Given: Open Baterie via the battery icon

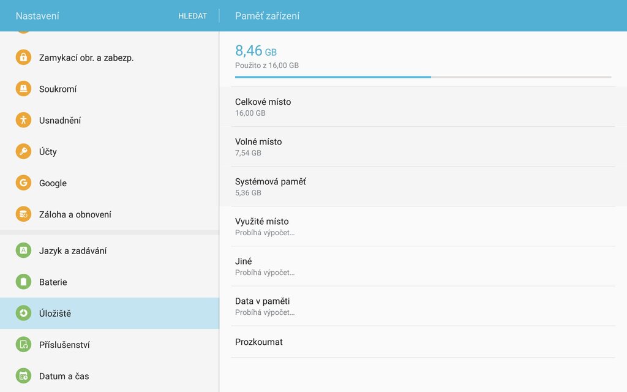Looking at the screenshot, I should 23,282.
